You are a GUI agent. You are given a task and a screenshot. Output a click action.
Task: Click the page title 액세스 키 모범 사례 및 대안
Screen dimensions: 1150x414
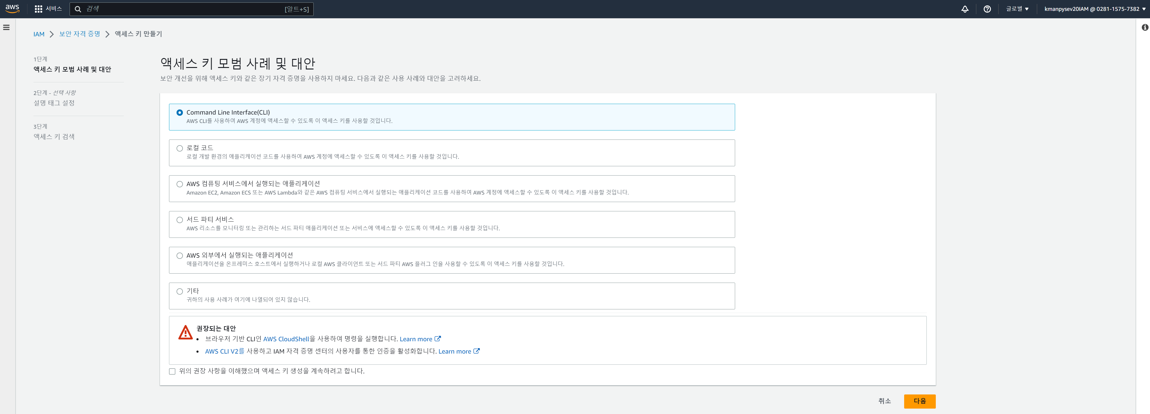tap(238, 63)
